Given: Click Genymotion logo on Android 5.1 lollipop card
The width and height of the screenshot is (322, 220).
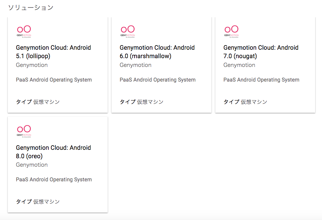Looking at the screenshot, I should coord(24,32).
